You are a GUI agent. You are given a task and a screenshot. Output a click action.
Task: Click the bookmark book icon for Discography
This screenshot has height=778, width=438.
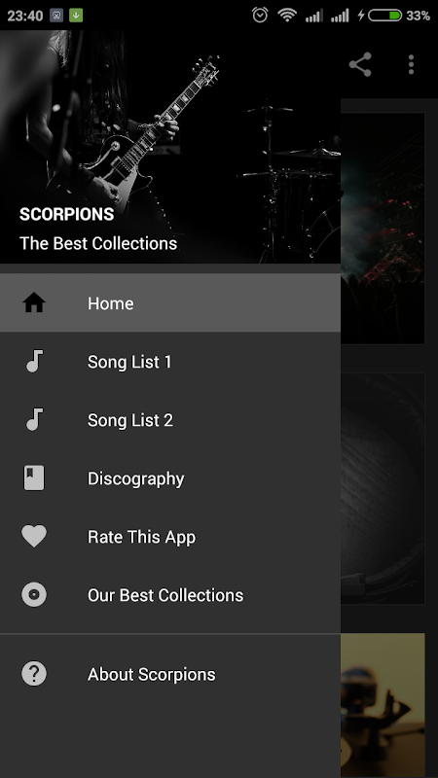(34, 477)
